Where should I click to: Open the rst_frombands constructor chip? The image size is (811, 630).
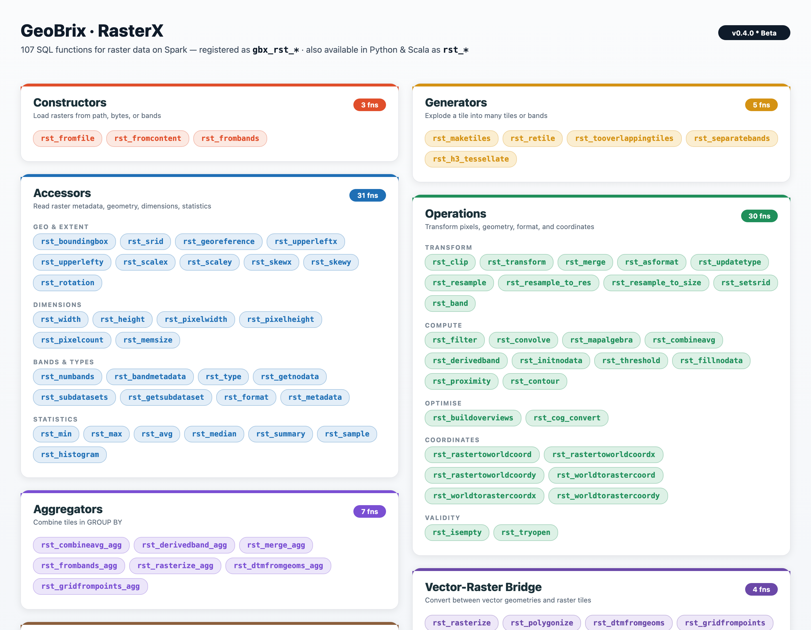tap(230, 139)
